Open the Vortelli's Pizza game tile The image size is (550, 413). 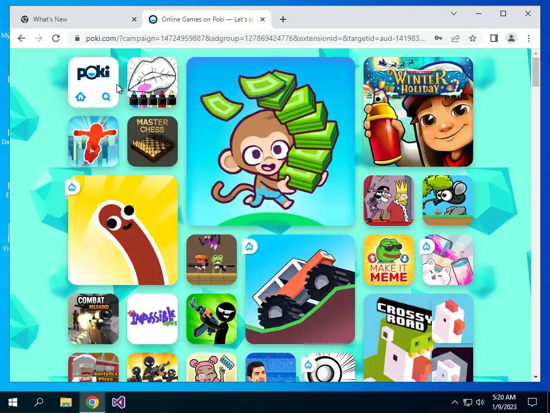tap(93, 367)
